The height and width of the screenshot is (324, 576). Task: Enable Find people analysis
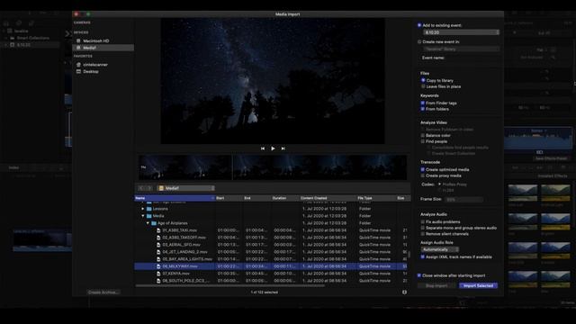pyautogui.click(x=422, y=141)
